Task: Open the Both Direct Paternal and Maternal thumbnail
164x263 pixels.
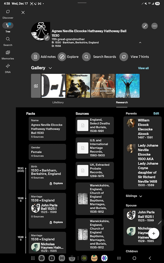Action: pos(103,86)
